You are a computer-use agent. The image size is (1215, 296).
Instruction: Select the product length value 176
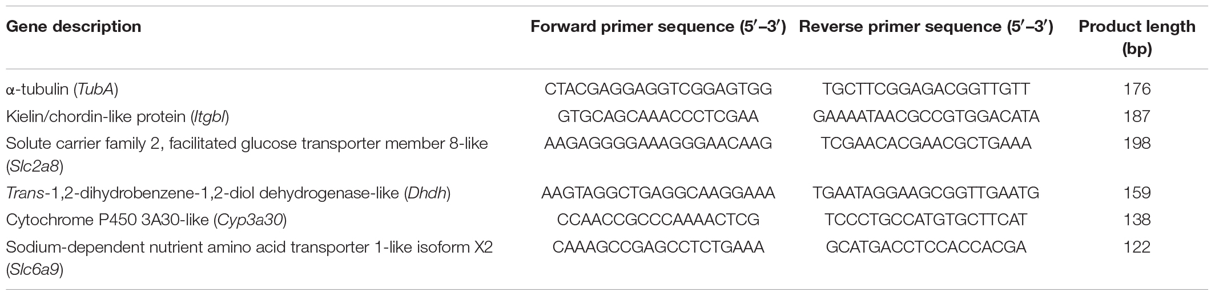point(1137,89)
